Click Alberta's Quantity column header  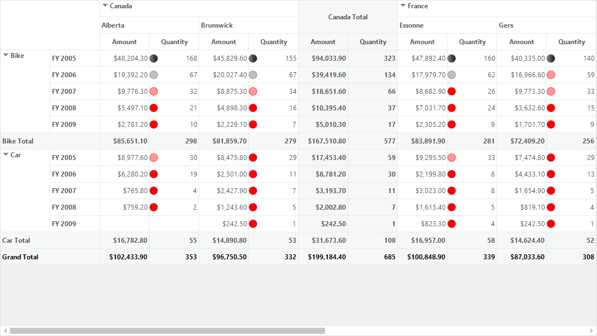point(174,42)
